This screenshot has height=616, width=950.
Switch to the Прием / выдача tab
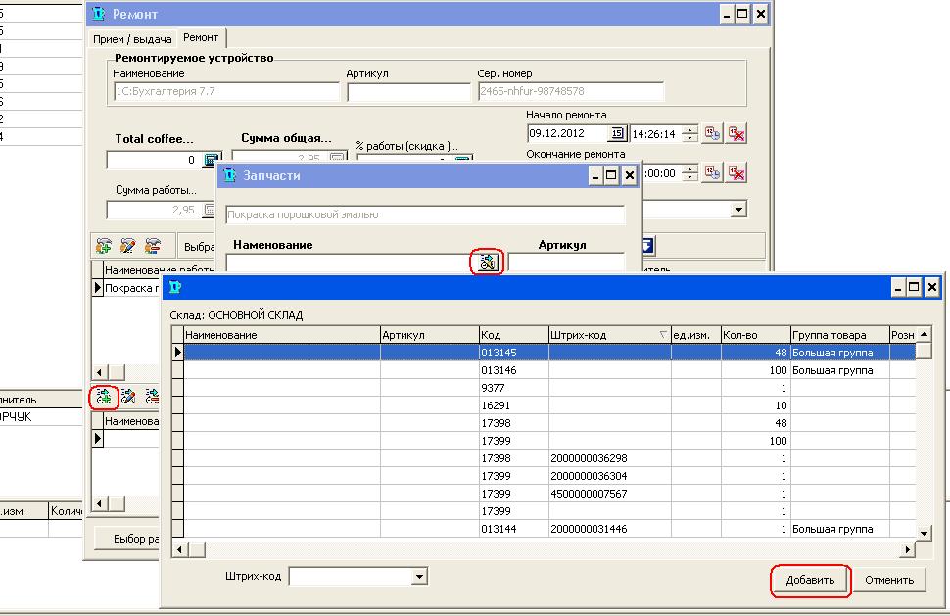[132, 39]
